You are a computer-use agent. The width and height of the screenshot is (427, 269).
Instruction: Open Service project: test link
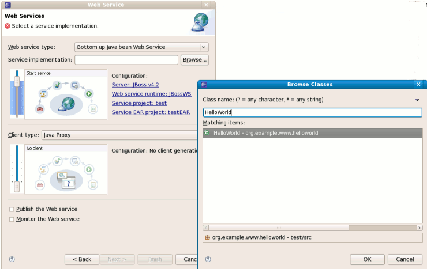click(x=139, y=103)
